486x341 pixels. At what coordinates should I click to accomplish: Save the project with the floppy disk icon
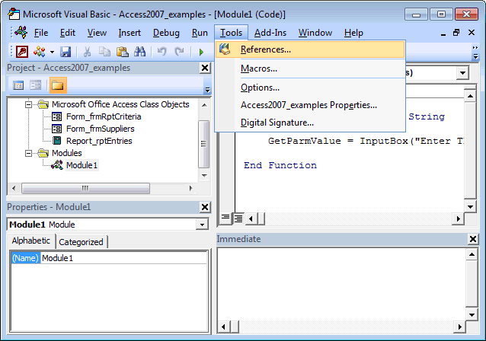coord(66,52)
